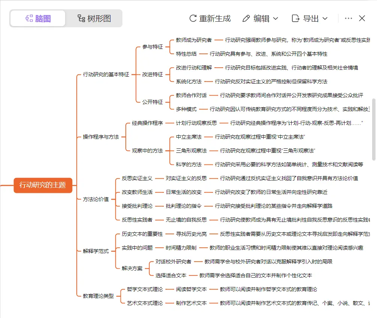Click text 行动研究在观察过程中重视“中立主席法”

(x=260, y=137)
